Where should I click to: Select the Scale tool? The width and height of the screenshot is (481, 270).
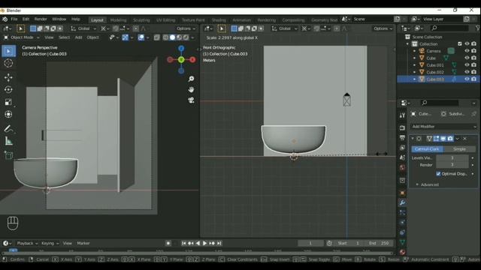(8, 102)
